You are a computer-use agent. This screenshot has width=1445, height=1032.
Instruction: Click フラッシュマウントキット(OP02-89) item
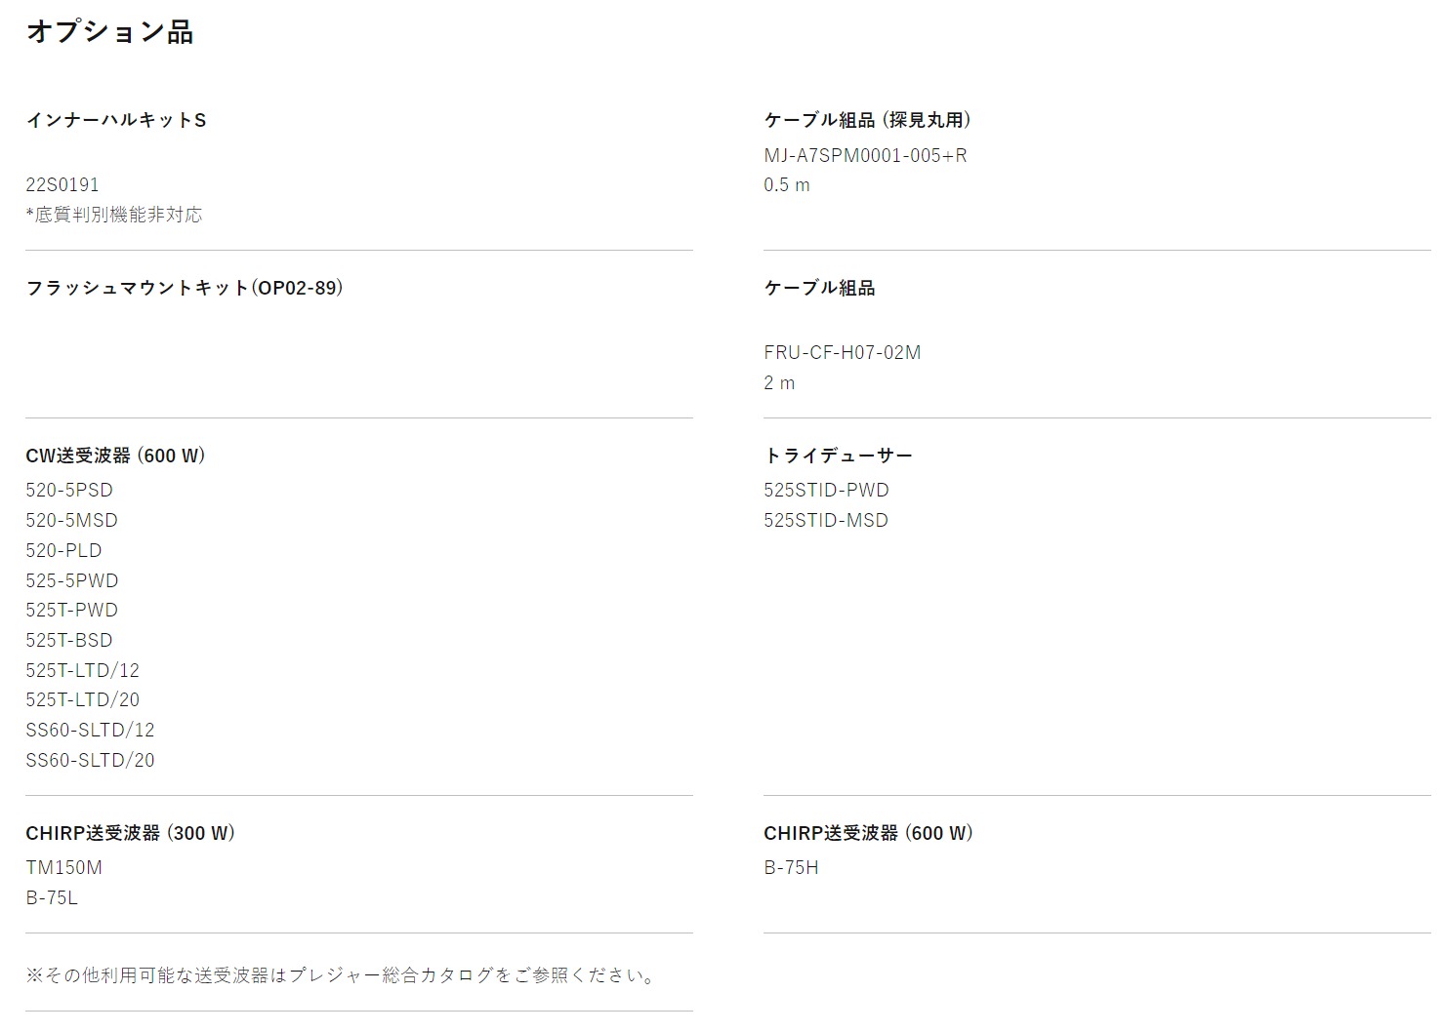click(x=185, y=288)
